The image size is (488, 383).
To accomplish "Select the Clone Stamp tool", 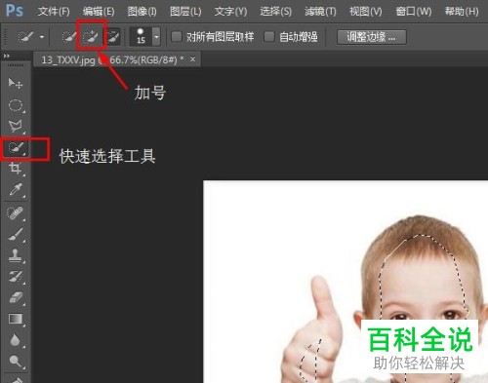I will pyautogui.click(x=16, y=255).
